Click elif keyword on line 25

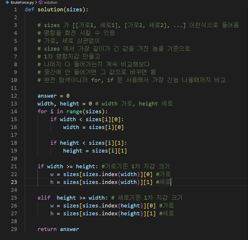click(x=44, y=198)
